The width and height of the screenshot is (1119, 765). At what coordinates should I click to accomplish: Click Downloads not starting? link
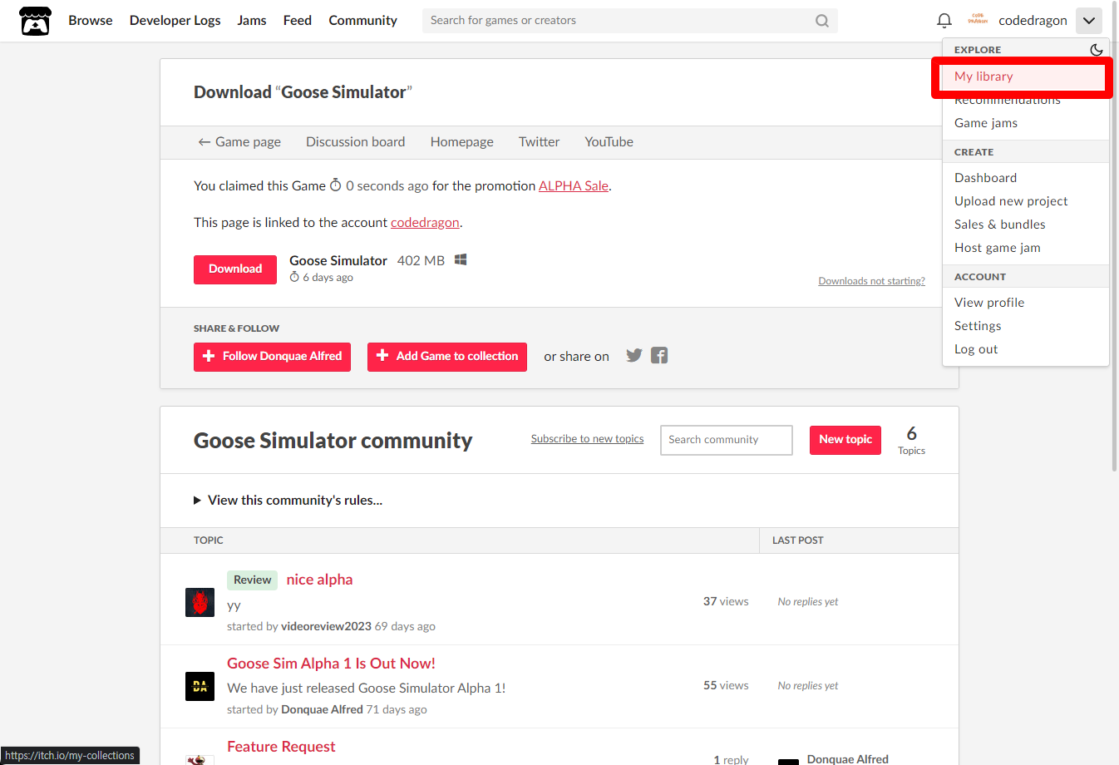tap(872, 281)
